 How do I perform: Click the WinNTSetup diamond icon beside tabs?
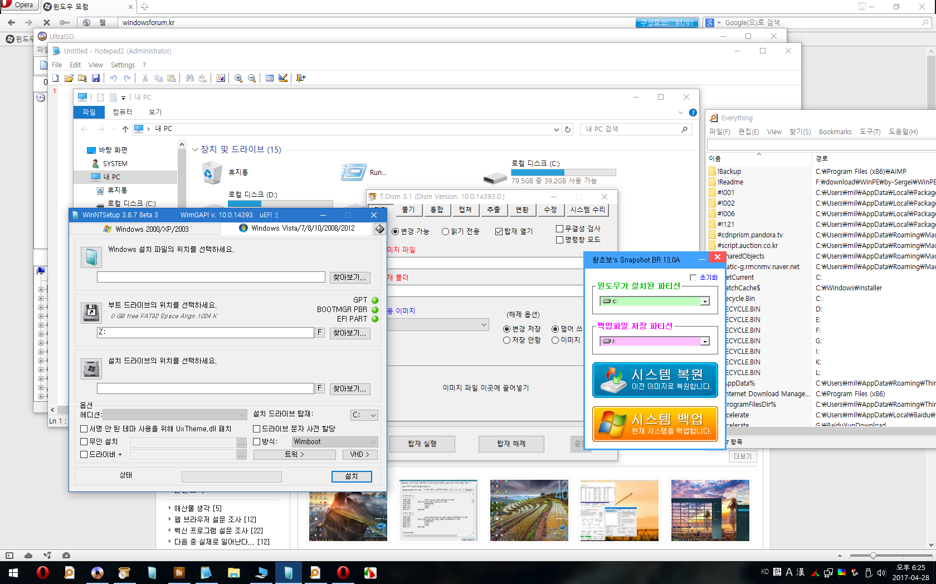point(379,229)
